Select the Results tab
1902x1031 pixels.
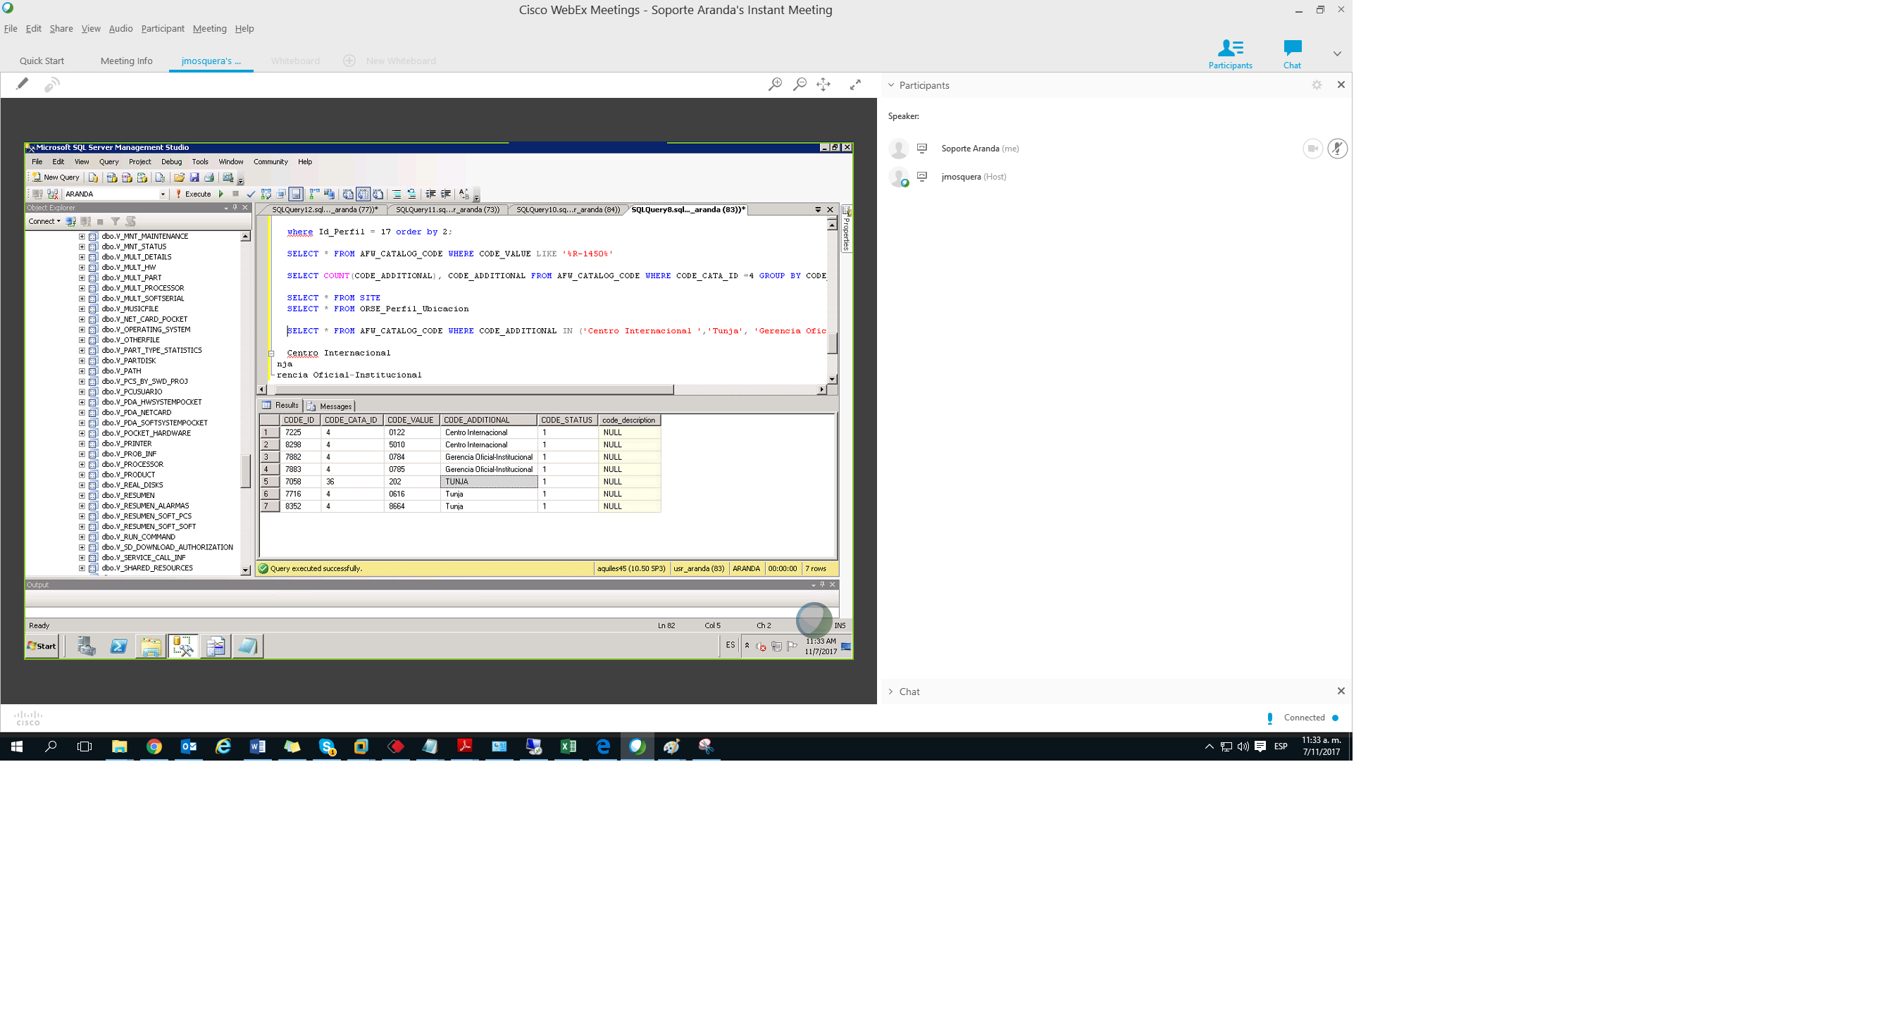pyautogui.click(x=280, y=405)
